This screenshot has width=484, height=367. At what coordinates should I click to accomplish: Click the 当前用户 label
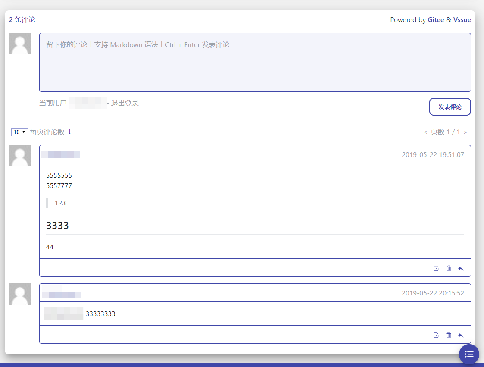pos(53,103)
